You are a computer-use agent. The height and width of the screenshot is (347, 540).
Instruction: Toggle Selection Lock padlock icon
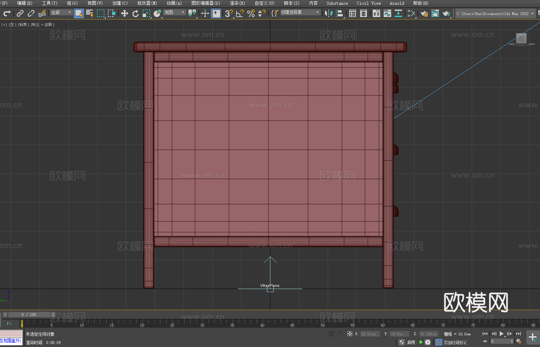click(x=341, y=334)
